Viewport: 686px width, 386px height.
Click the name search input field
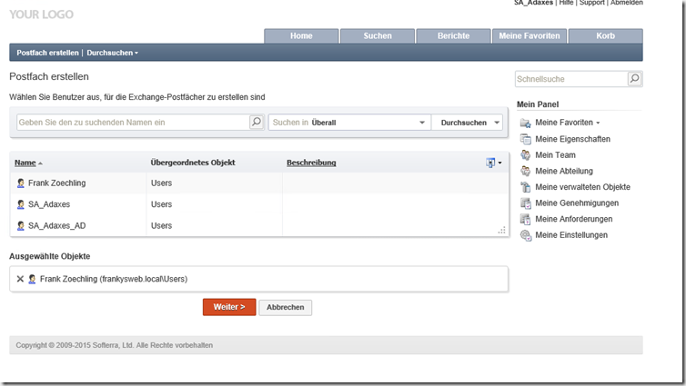[x=133, y=122]
